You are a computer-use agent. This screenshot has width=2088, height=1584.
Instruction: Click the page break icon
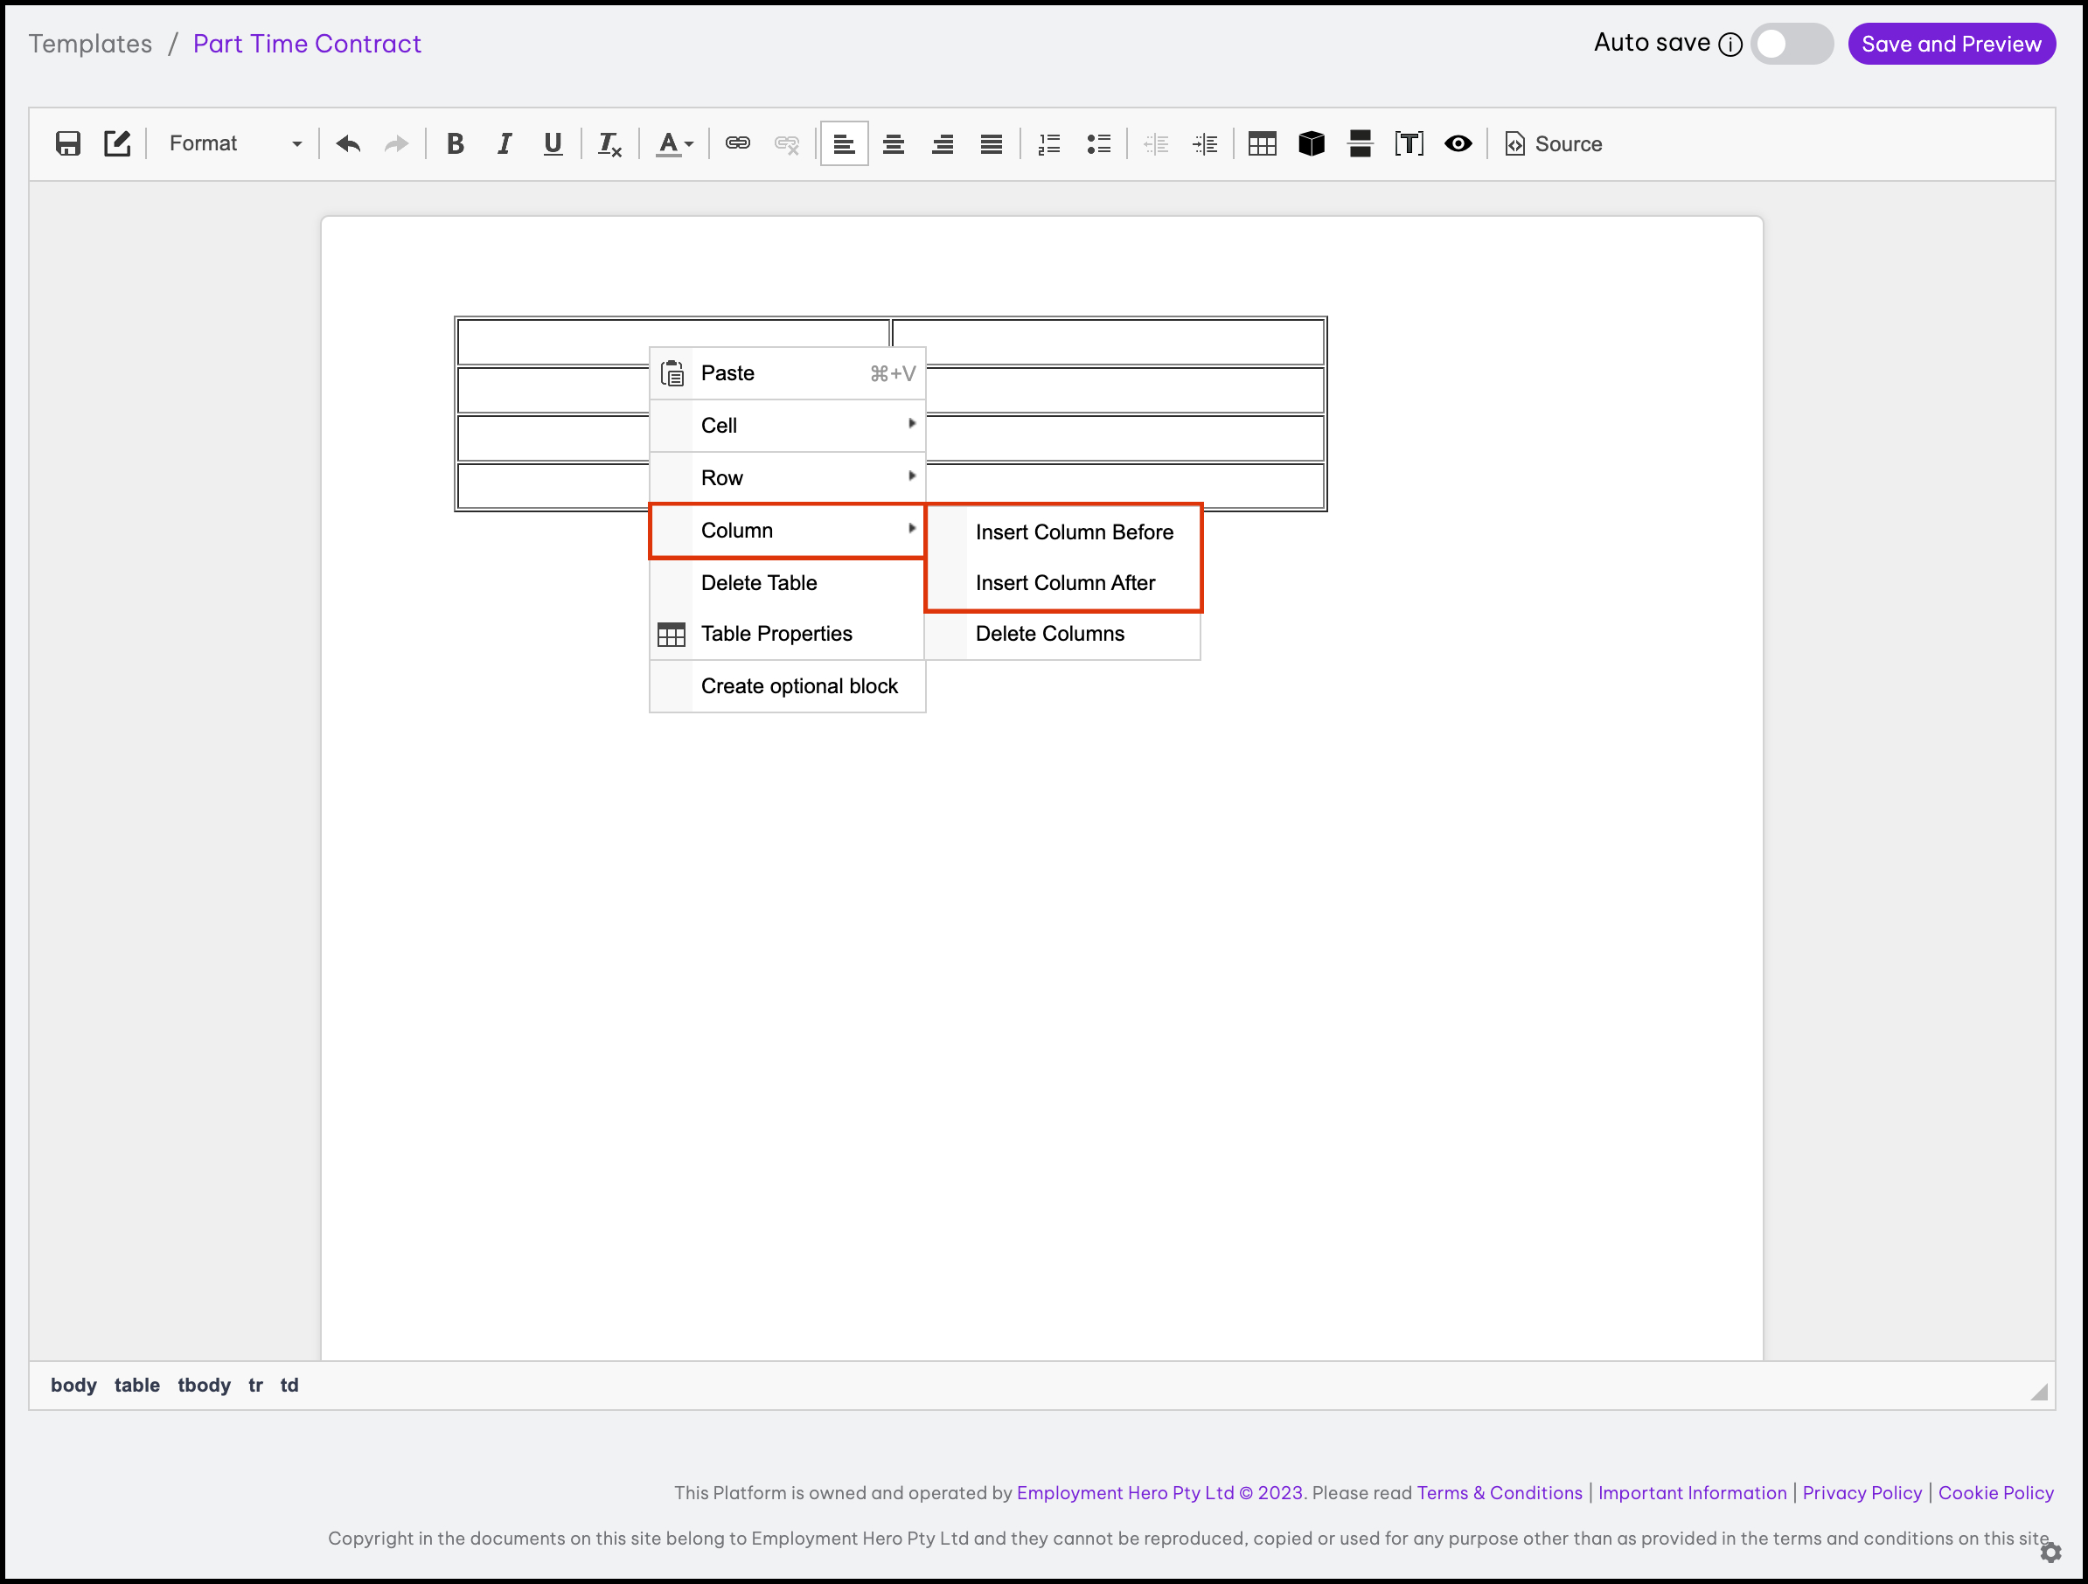(1361, 143)
